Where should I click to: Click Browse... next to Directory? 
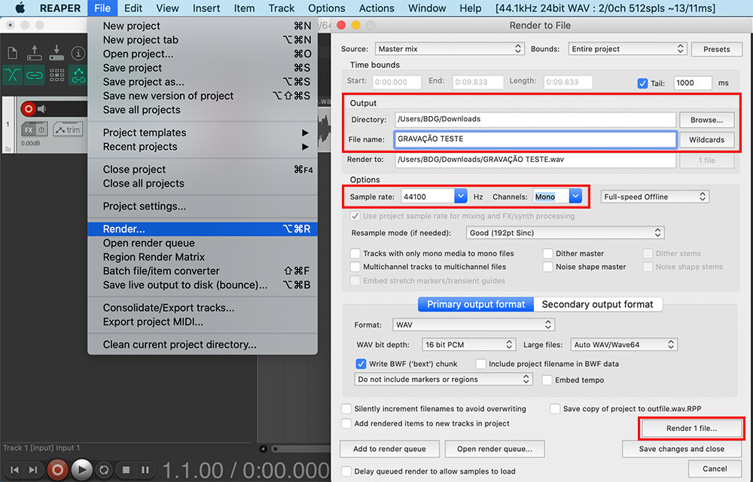pyautogui.click(x=706, y=120)
